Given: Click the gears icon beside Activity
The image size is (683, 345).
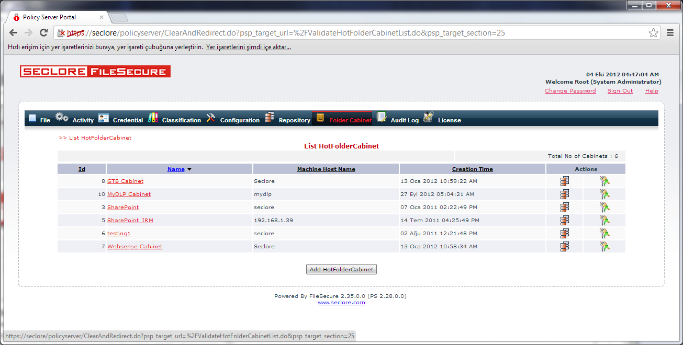Looking at the screenshot, I should tap(62, 118).
